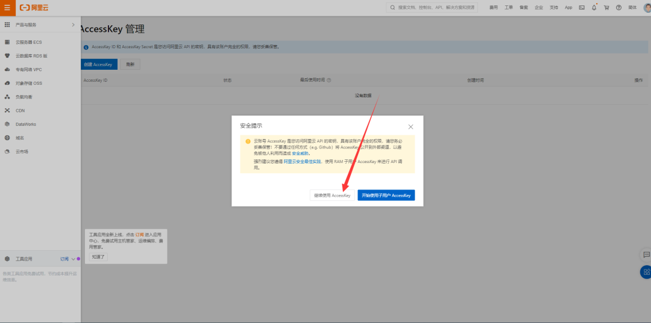Click the 操作 column header

638,81
